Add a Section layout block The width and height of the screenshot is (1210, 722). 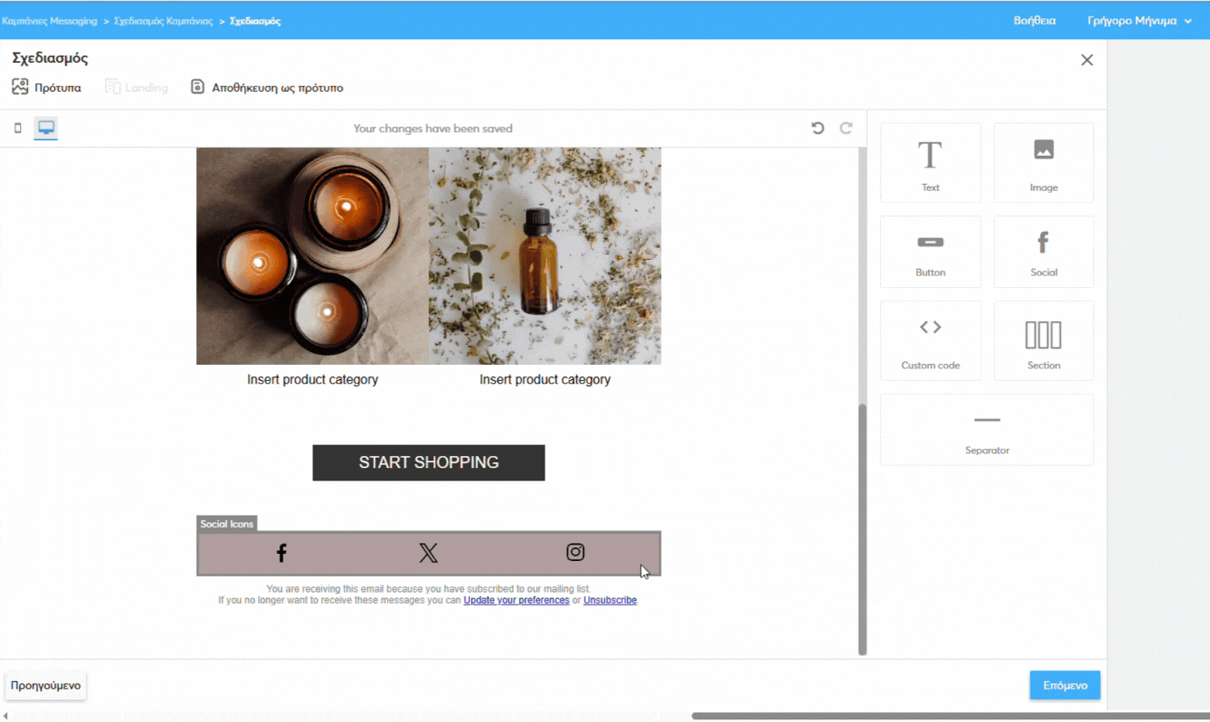click(x=1043, y=340)
